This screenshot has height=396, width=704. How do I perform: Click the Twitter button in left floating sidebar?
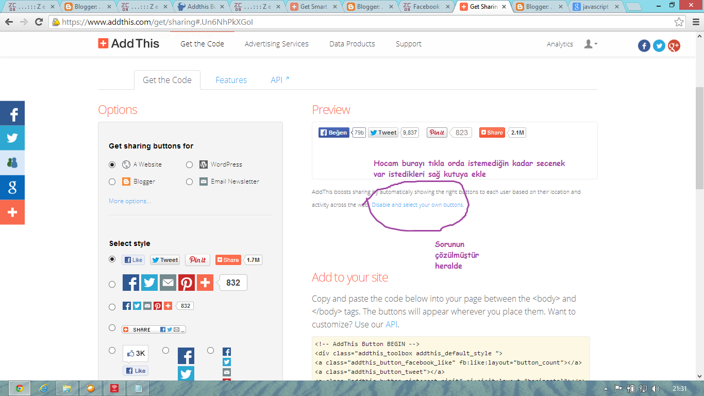click(x=12, y=138)
